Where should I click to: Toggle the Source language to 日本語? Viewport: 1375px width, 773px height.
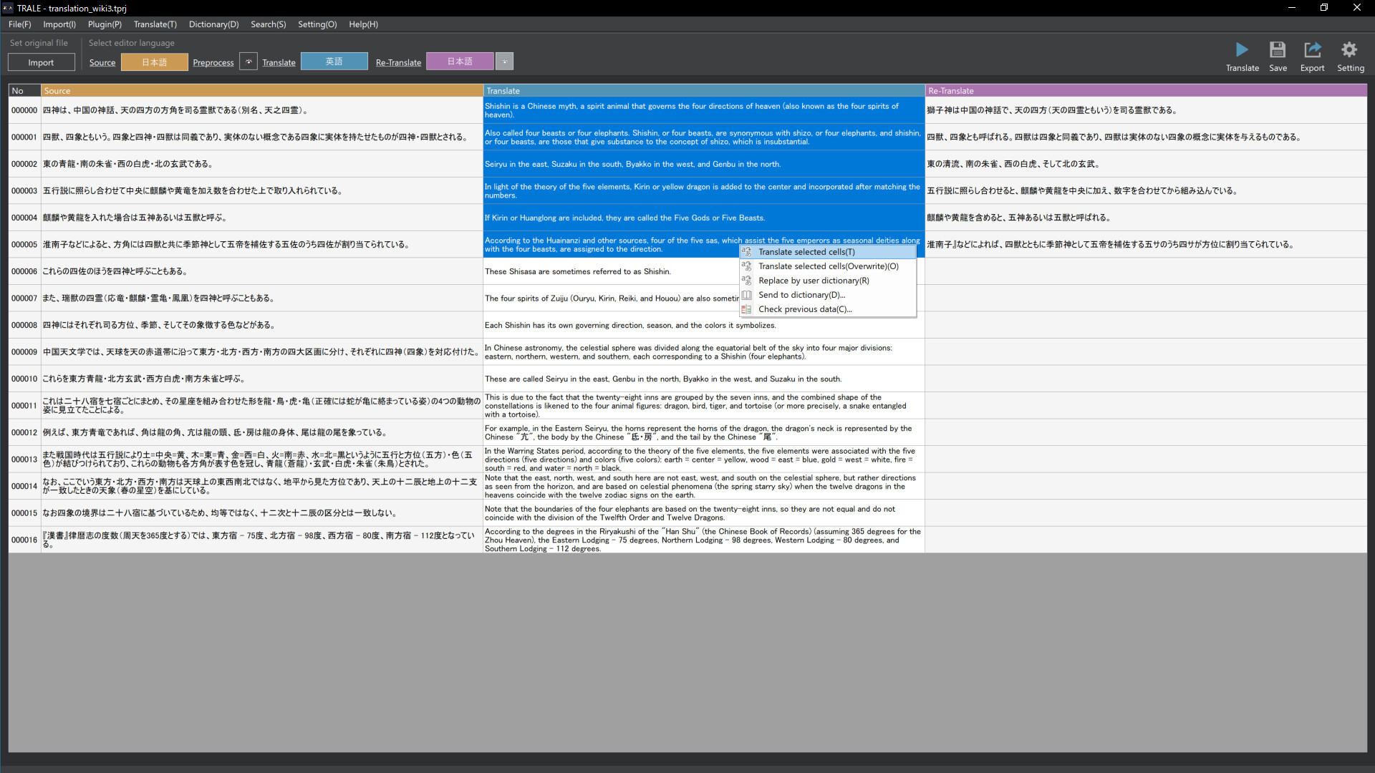click(x=153, y=62)
